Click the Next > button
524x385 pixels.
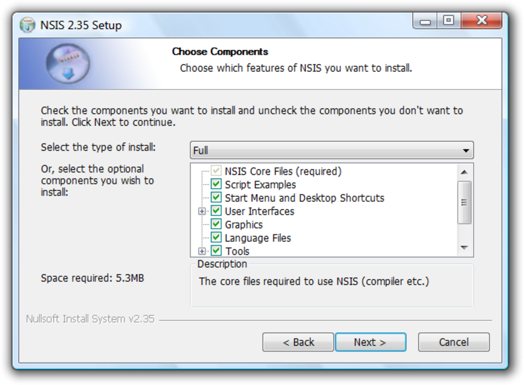pos(370,342)
